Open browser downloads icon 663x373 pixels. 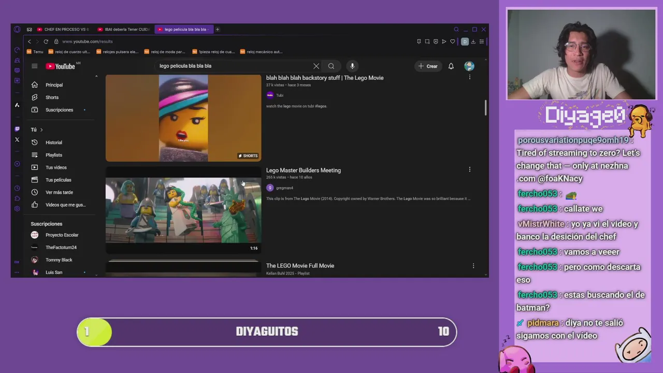coord(473,41)
